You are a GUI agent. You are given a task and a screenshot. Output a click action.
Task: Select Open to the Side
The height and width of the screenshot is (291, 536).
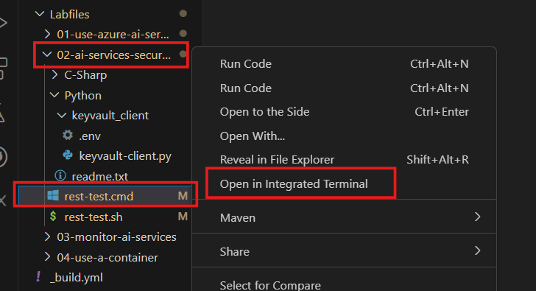264,112
